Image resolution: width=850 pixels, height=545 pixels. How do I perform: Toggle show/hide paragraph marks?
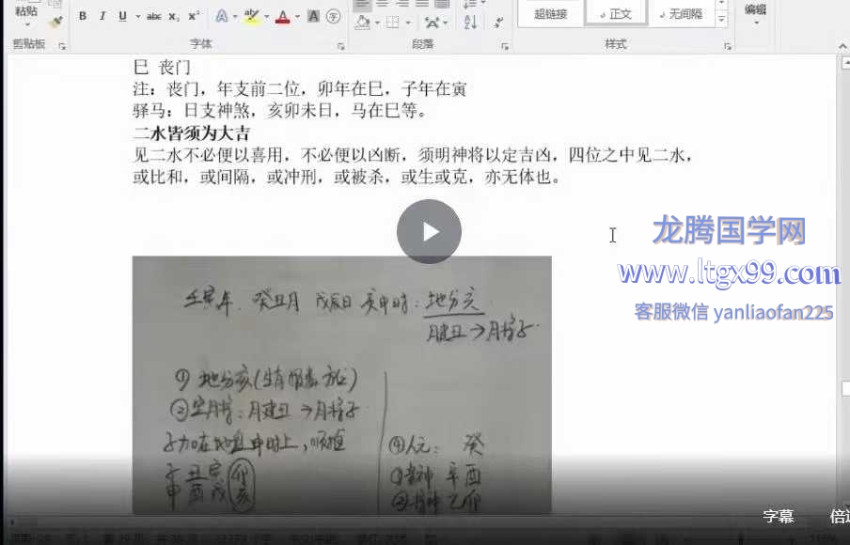(498, 23)
